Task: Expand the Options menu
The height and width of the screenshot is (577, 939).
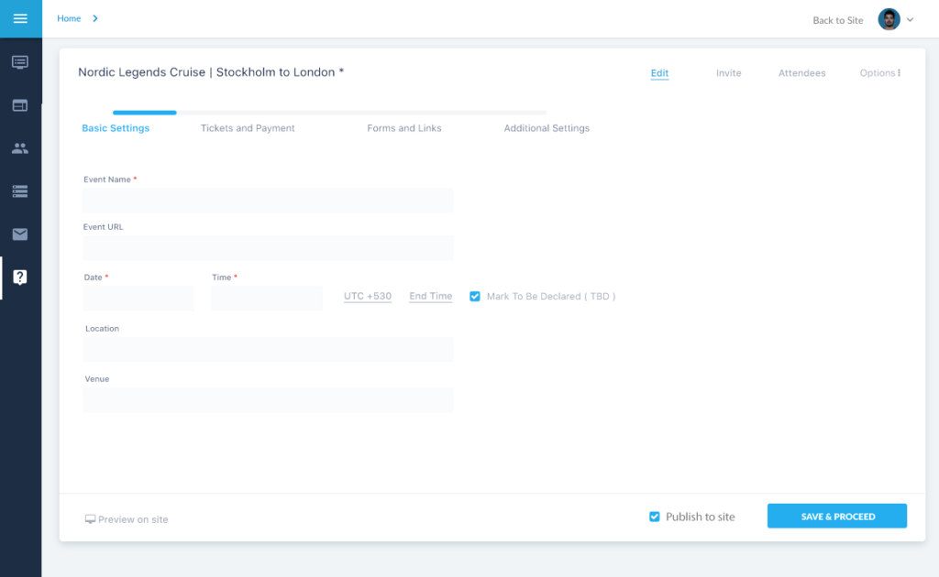Action: coord(879,73)
